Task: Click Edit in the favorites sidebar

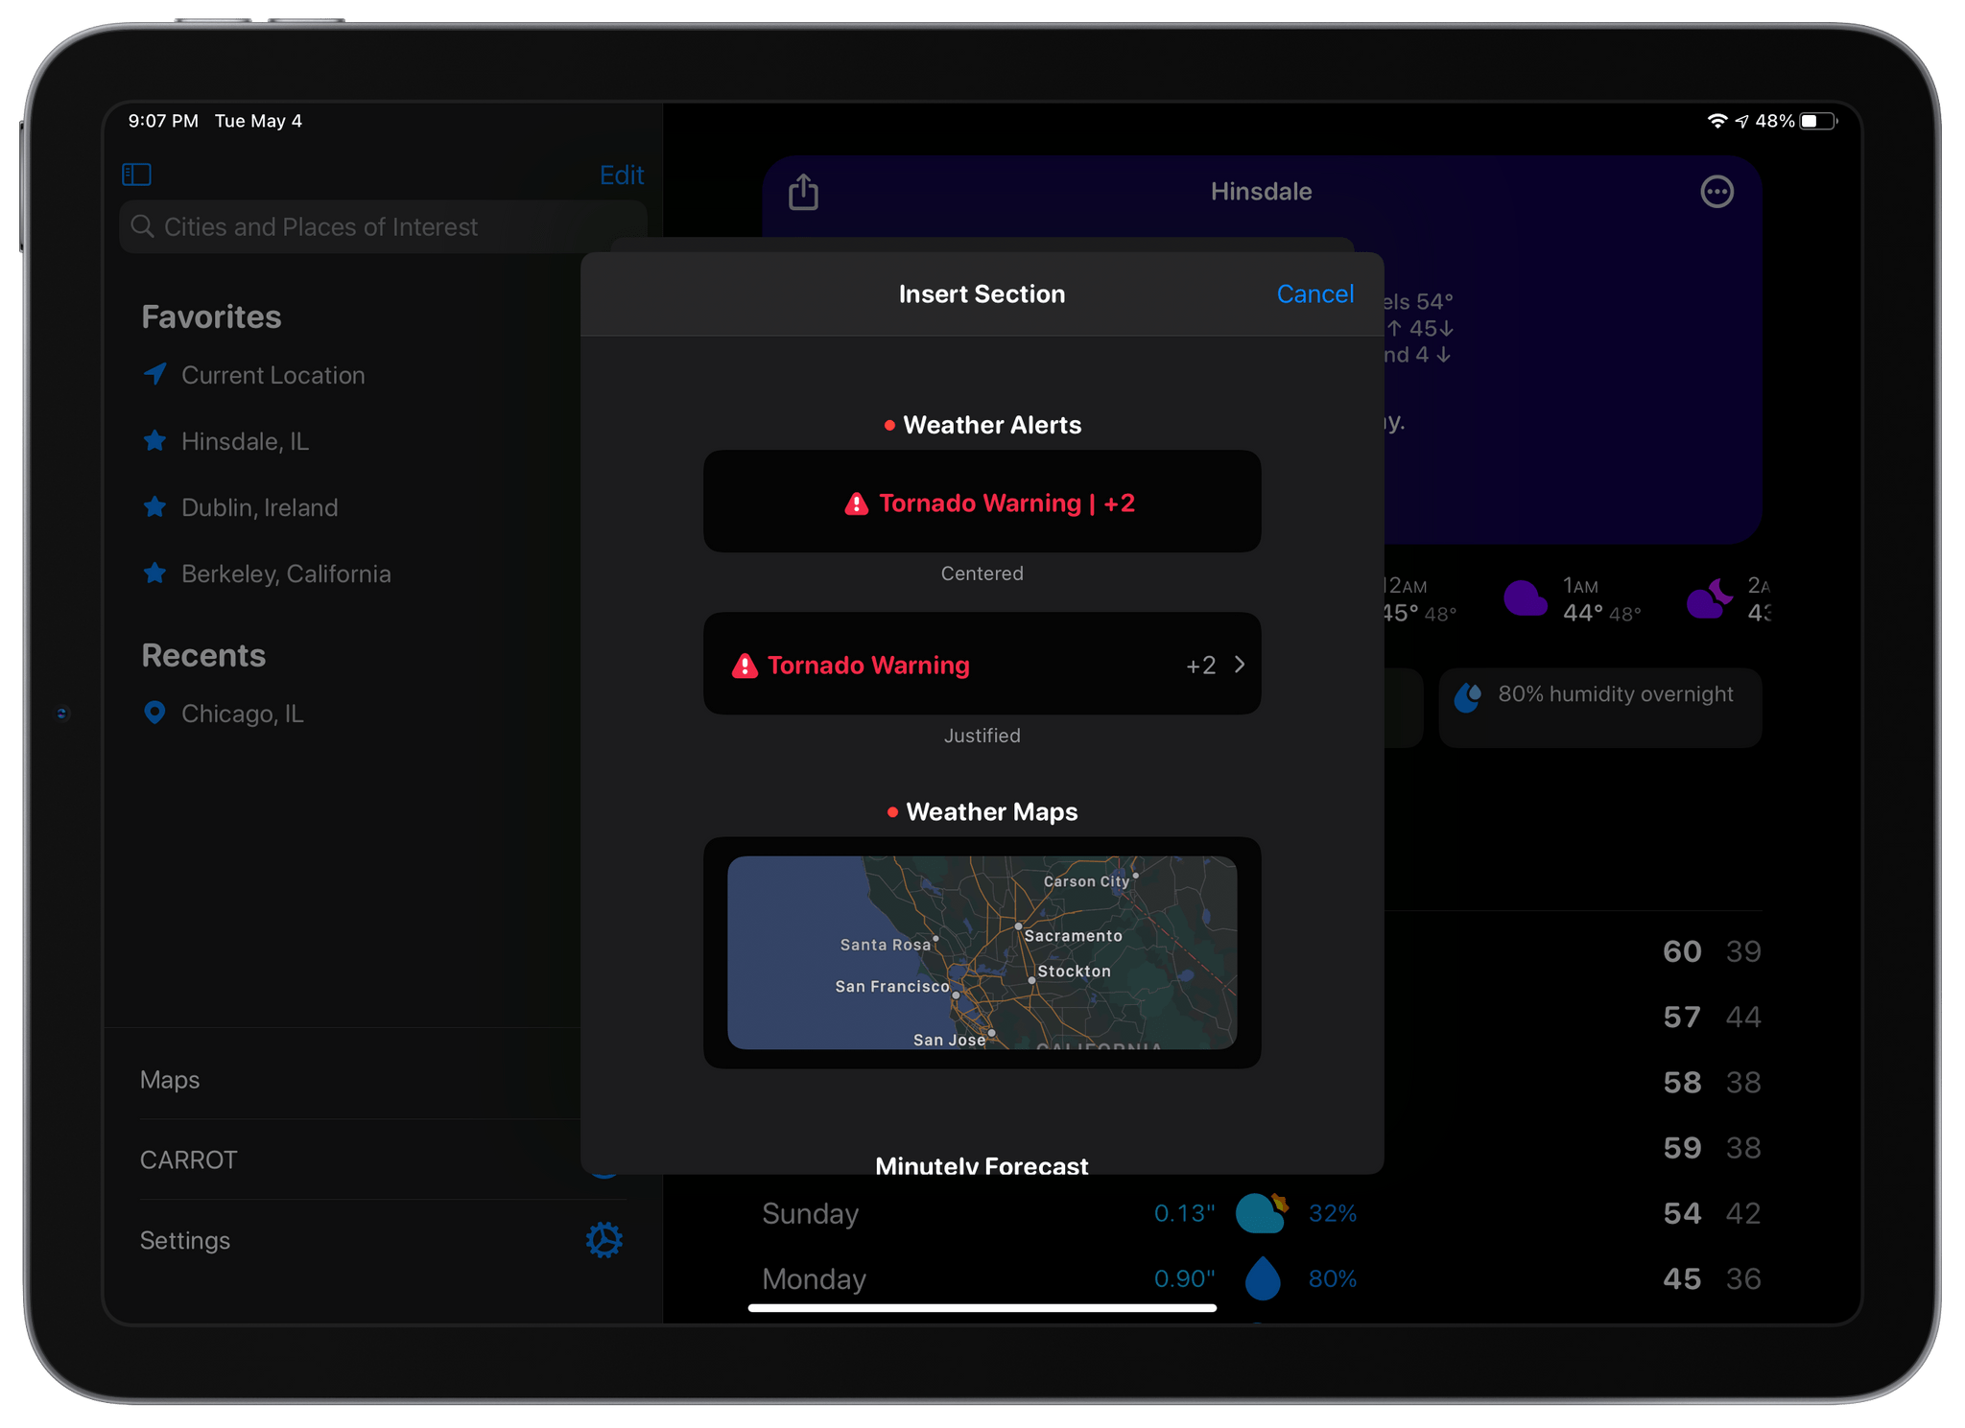Action: pyautogui.click(x=624, y=174)
